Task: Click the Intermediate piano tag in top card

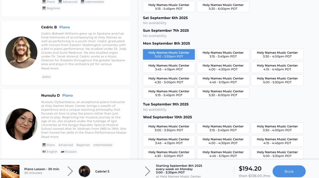Action: (92, 2)
